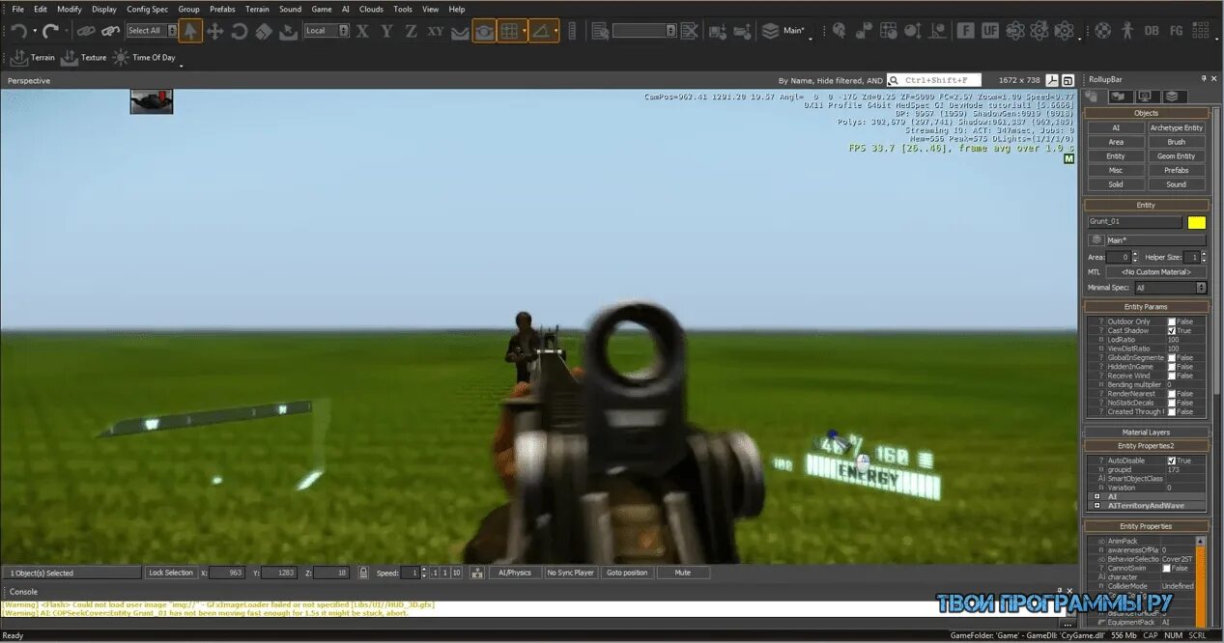1224x643 pixels.
Task: Click the lifebuoy toolbar icon
Action: pyautogui.click(x=1102, y=31)
